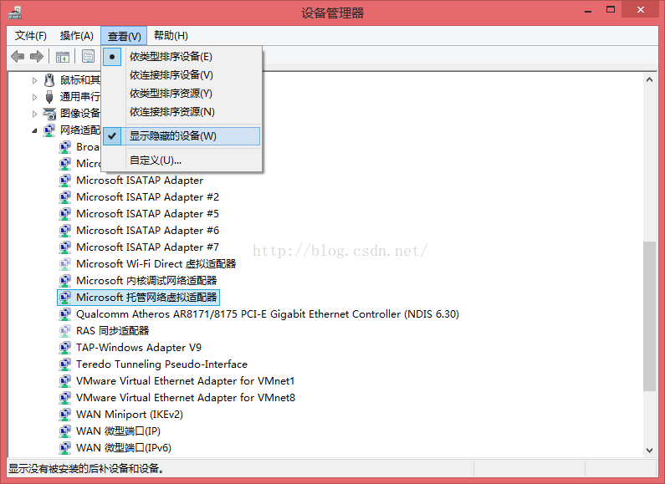Click the mouse category icon
Viewport: 665px width, 484px height.
pyautogui.click(x=49, y=79)
